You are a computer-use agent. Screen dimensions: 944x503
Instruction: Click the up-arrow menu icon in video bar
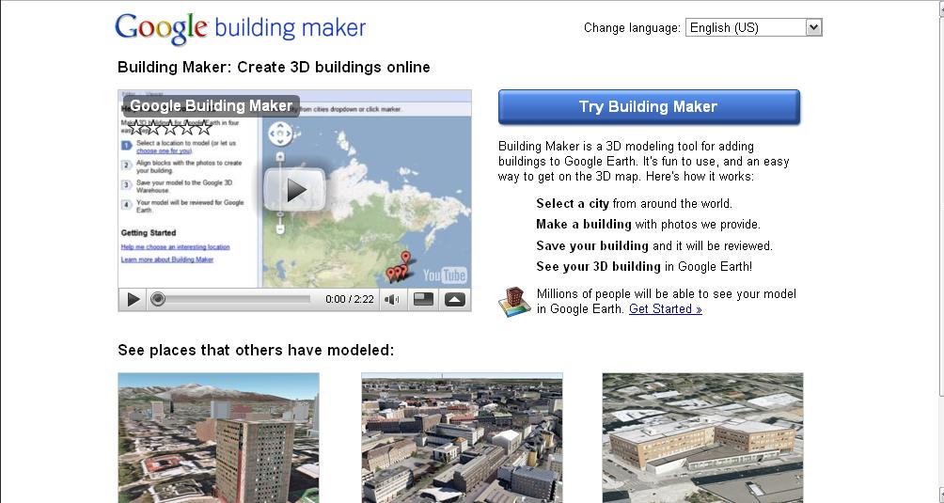454,299
